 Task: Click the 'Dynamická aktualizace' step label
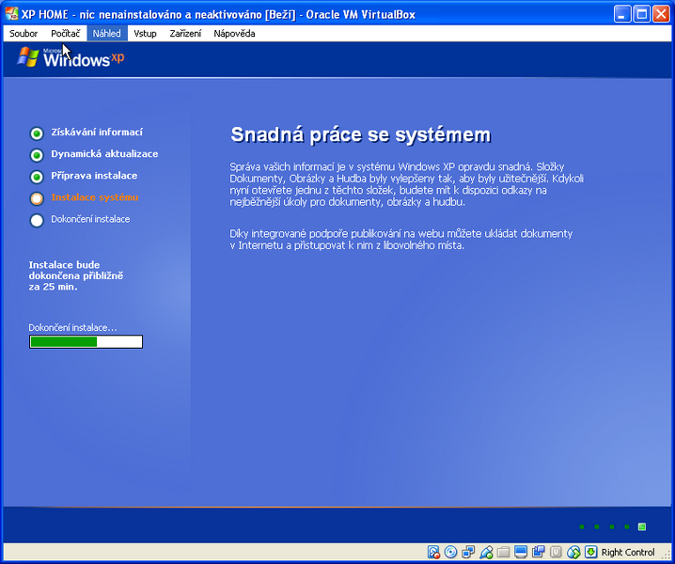coord(104,154)
